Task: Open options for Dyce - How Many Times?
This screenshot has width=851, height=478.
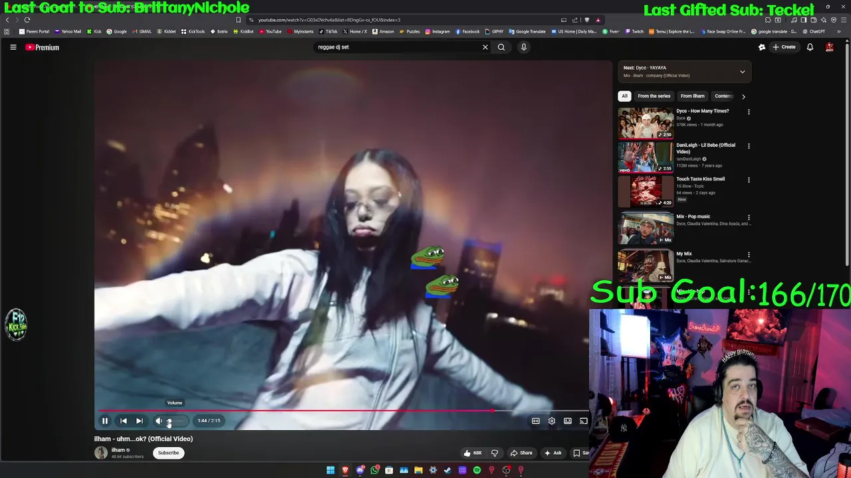Action: (x=749, y=112)
